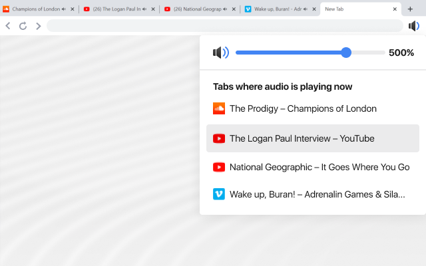Viewport: 426px width, 266px height.
Task: Click 'Tabs where audio is playing now' heading
Action: tap(282, 86)
